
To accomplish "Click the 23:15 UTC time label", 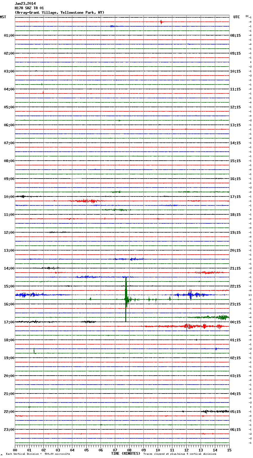I will [235, 304].
